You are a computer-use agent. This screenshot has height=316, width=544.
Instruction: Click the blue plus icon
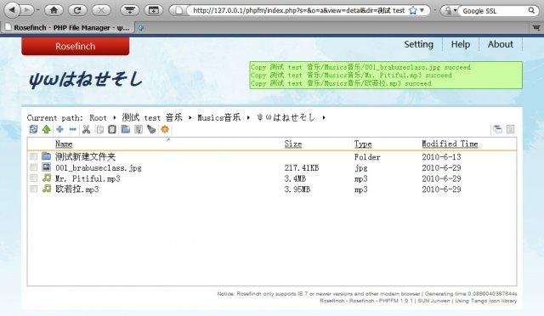(59, 129)
